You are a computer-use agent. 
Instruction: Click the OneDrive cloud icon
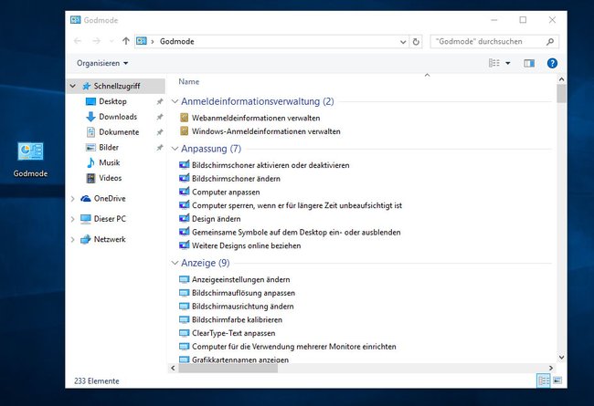point(86,198)
